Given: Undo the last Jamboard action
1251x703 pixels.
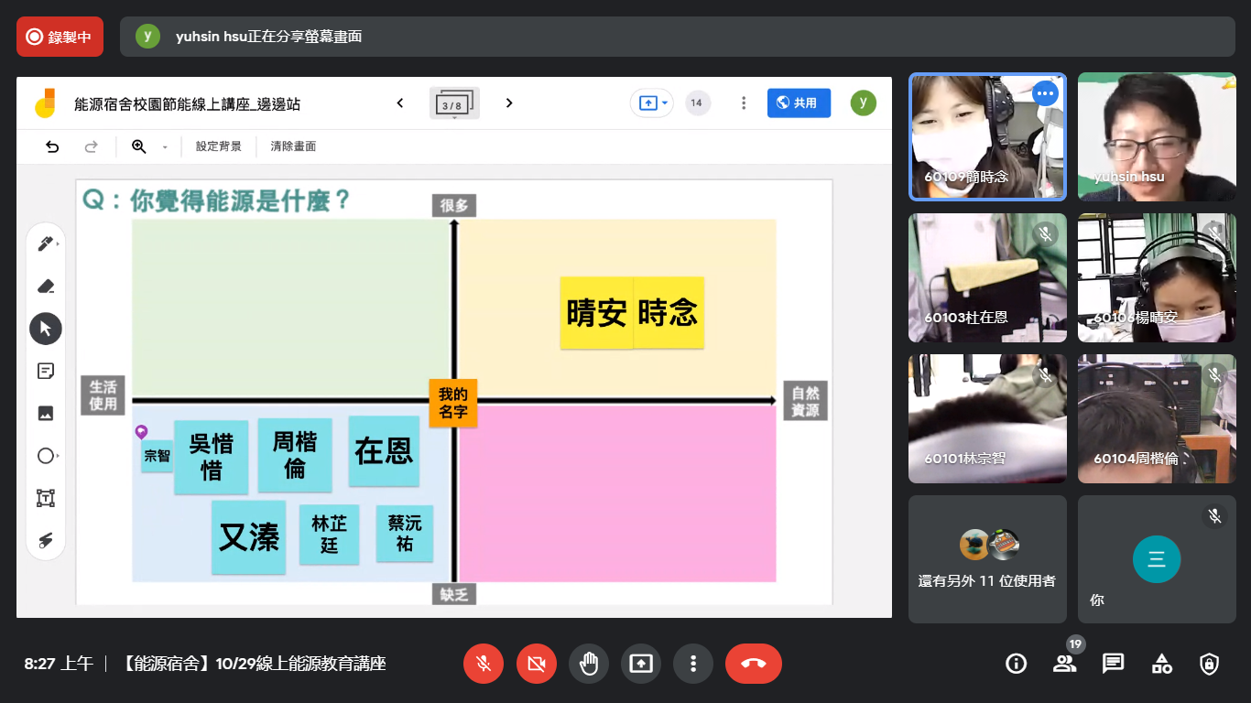Looking at the screenshot, I should tap(52, 146).
